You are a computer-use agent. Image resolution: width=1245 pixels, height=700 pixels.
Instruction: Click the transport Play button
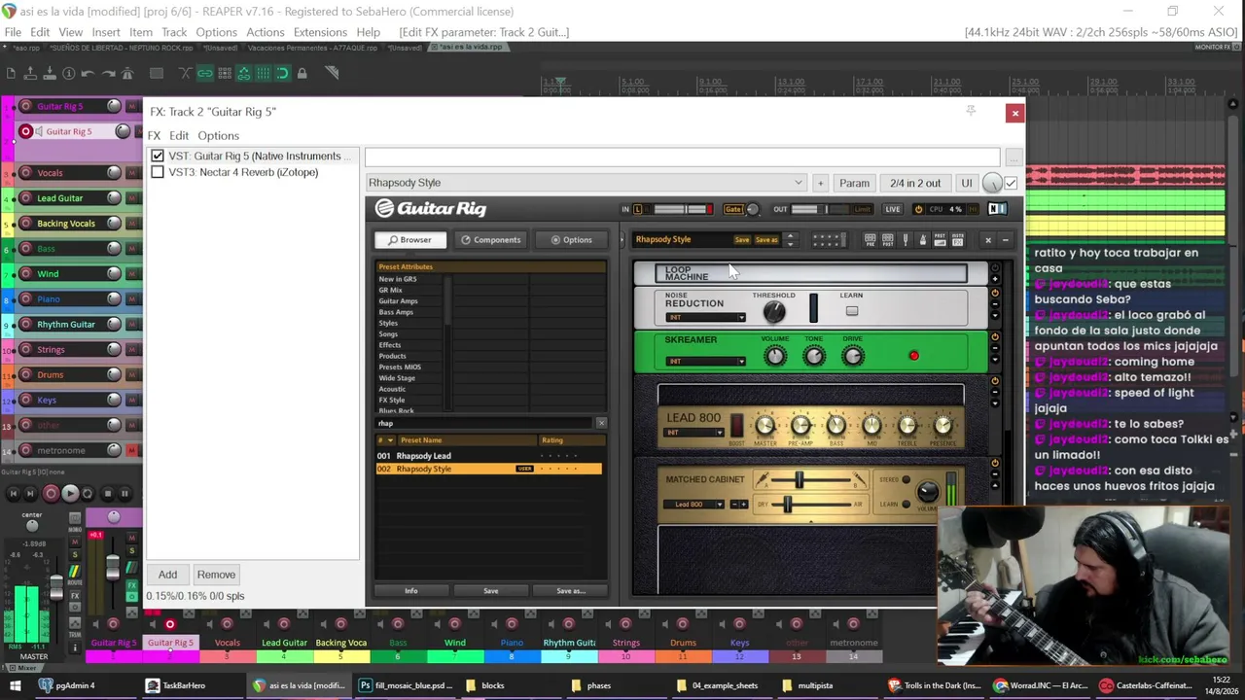click(x=70, y=494)
